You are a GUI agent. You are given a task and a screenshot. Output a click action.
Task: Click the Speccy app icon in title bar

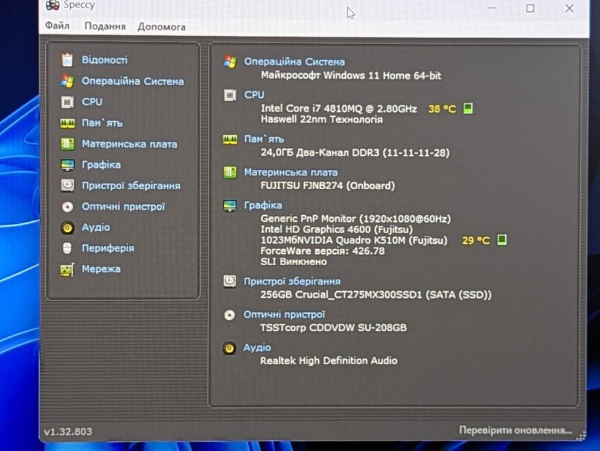(53, 5)
